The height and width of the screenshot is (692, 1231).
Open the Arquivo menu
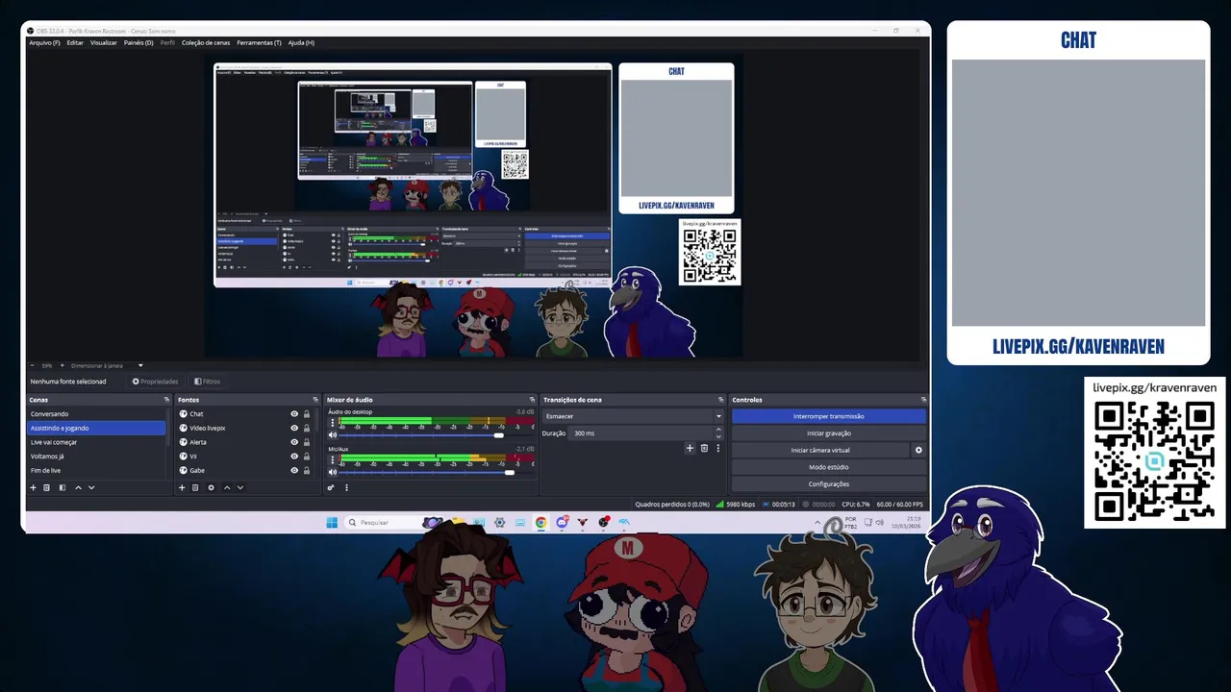coord(44,42)
